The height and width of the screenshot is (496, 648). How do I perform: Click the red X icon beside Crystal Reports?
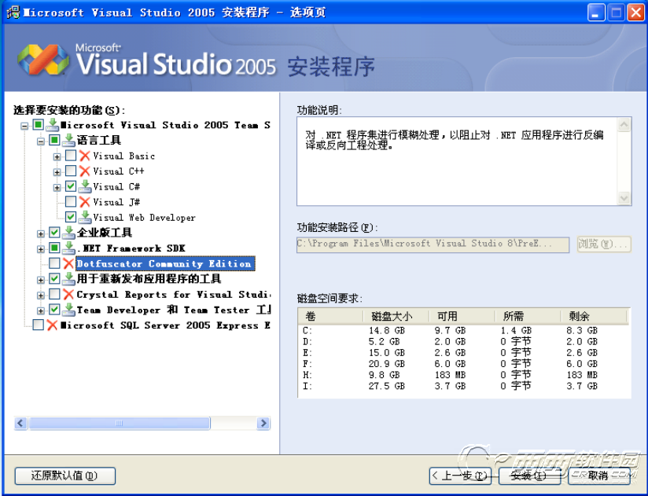pos(68,295)
